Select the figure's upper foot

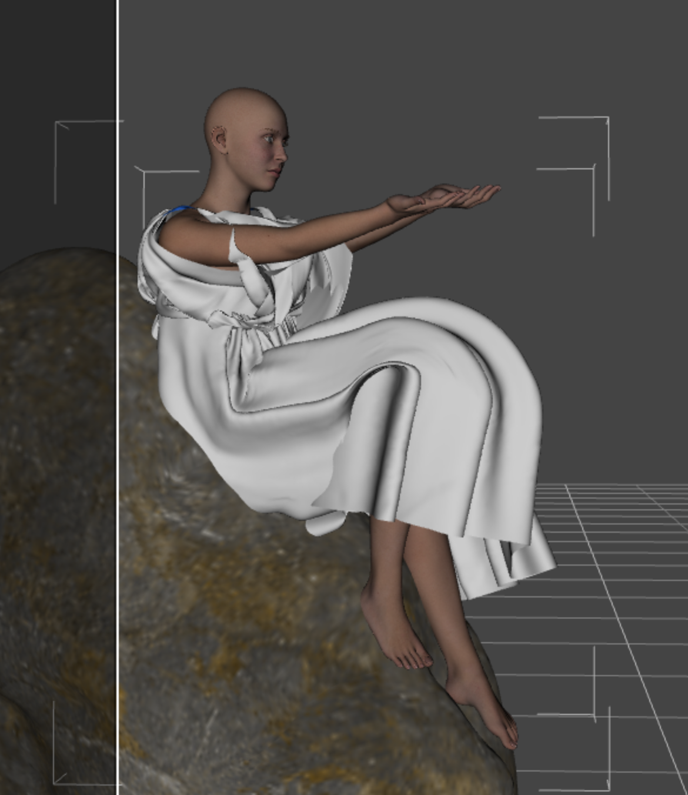(394, 635)
